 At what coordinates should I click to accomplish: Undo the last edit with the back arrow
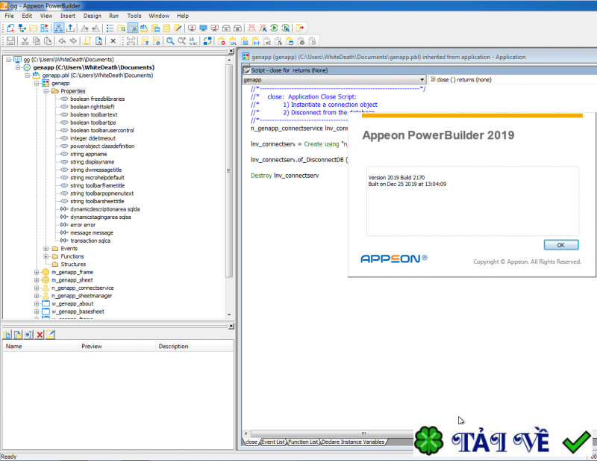tap(62, 40)
